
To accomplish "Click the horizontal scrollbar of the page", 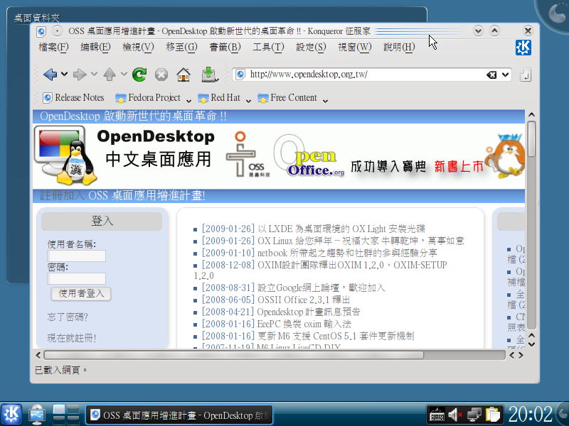I will [x=233, y=354].
